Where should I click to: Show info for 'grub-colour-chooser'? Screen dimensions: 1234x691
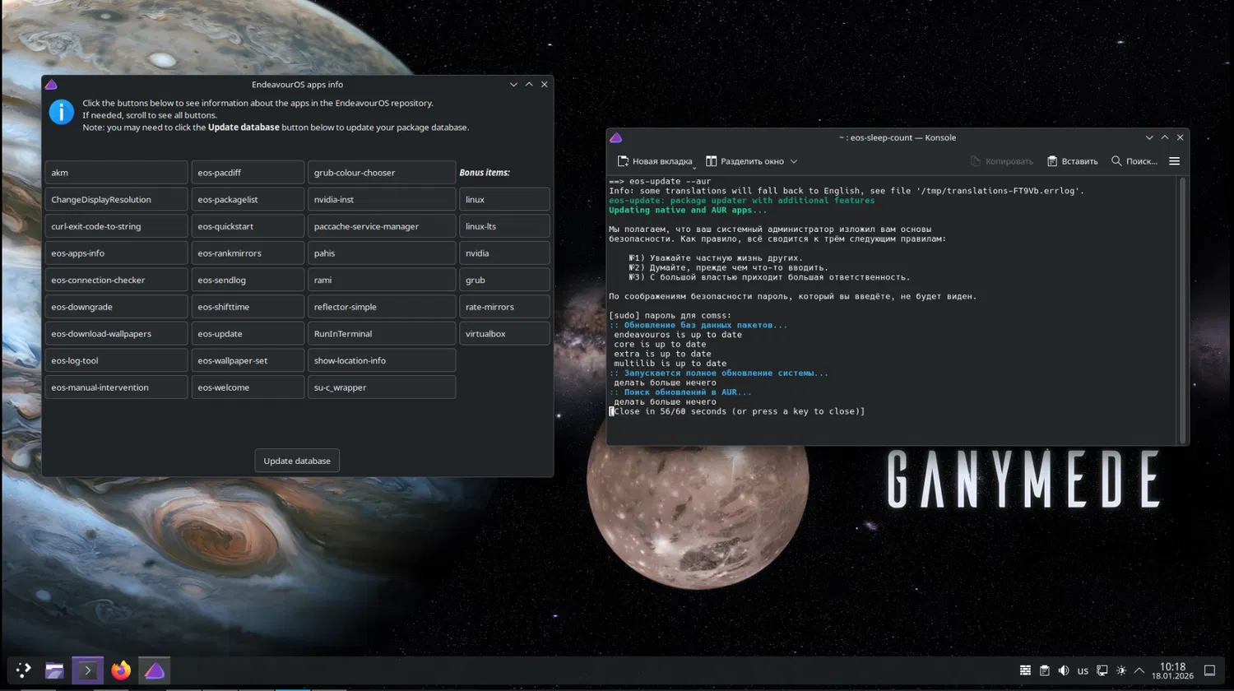(x=382, y=173)
